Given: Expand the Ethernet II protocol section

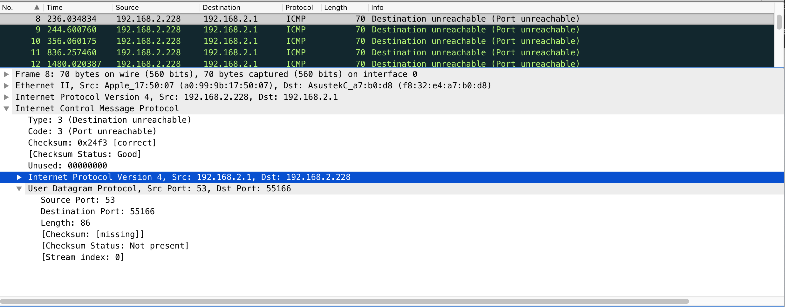Looking at the screenshot, I should click(6, 85).
